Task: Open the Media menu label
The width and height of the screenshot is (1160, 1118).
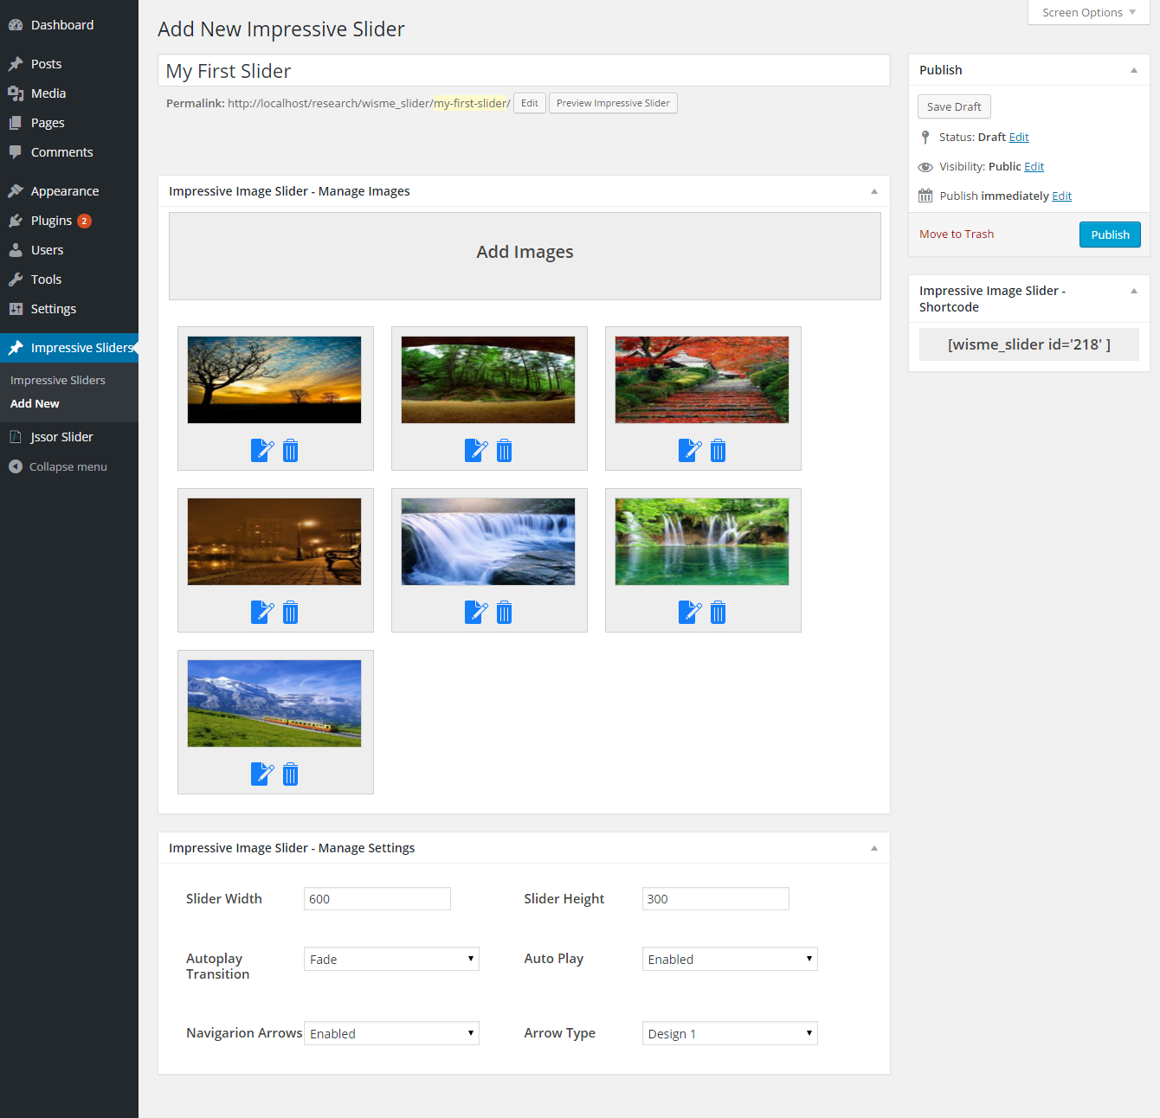Action: pyautogui.click(x=48, y=93)
